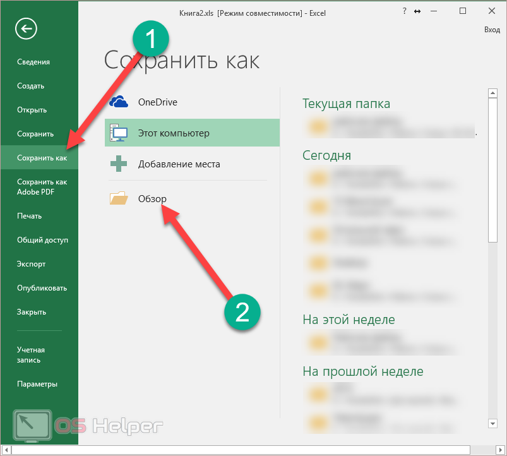This screenshot has height=456, width=507.
Task: Minimize the Excel window
Action: (434, 11)
